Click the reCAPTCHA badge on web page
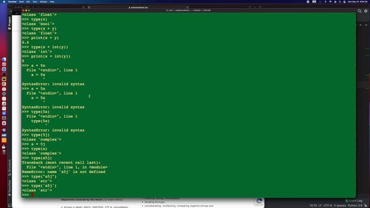The image size is (370, 208). 259,202
